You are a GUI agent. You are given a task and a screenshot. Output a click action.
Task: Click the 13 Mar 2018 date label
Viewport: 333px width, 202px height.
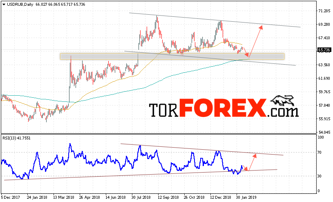click(x=63, y=198)
